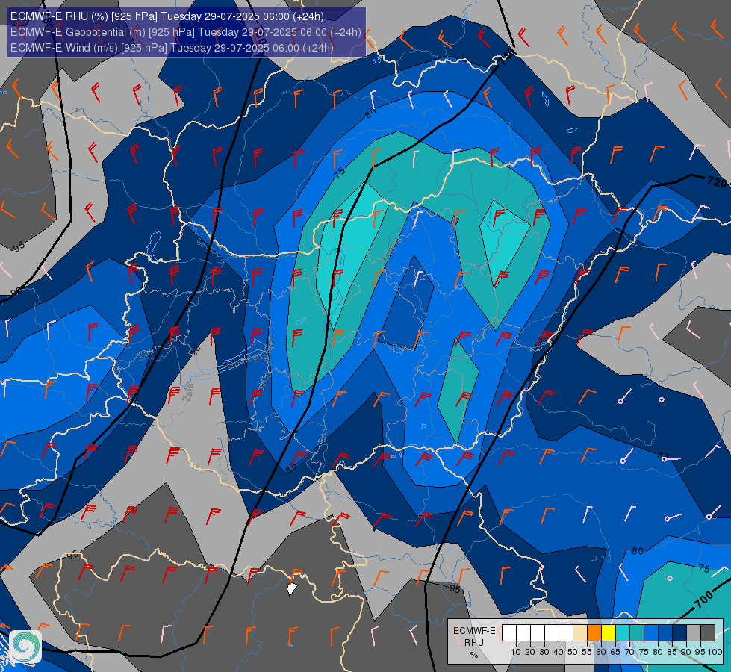Pick the light gray 90–95 legend swatch

coord(694,632)
